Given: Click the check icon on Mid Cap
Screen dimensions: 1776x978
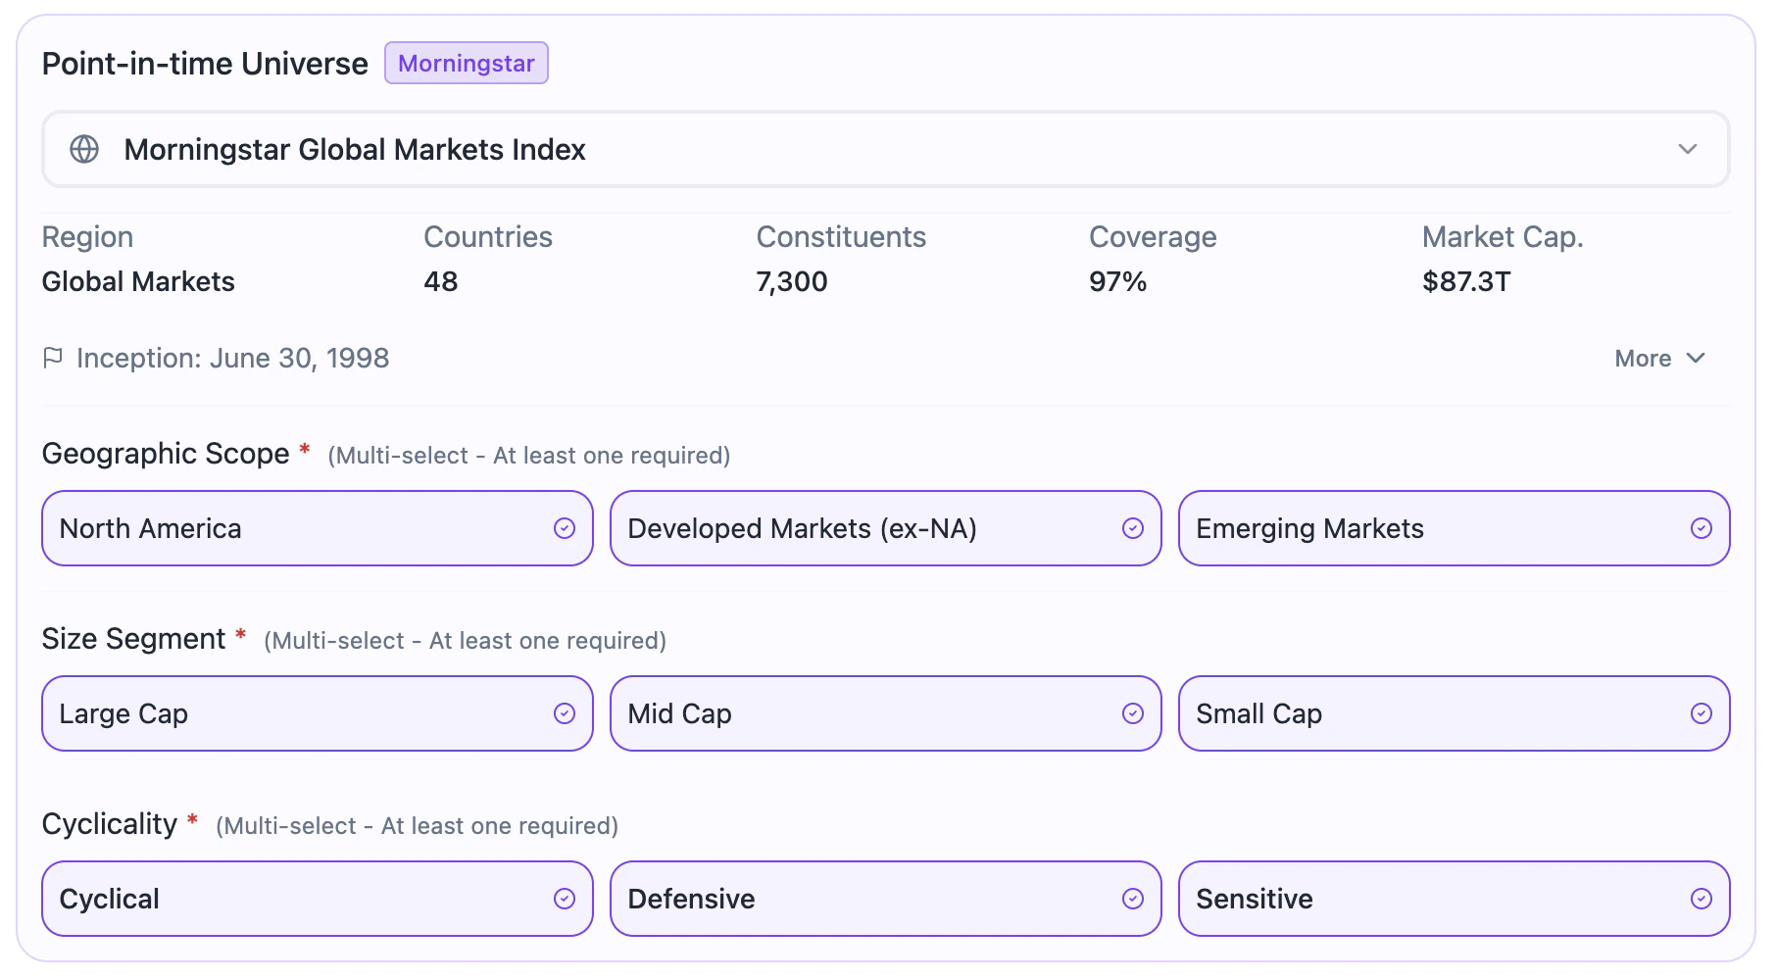Looking at the screenshot, I should tap(1133, 713).
